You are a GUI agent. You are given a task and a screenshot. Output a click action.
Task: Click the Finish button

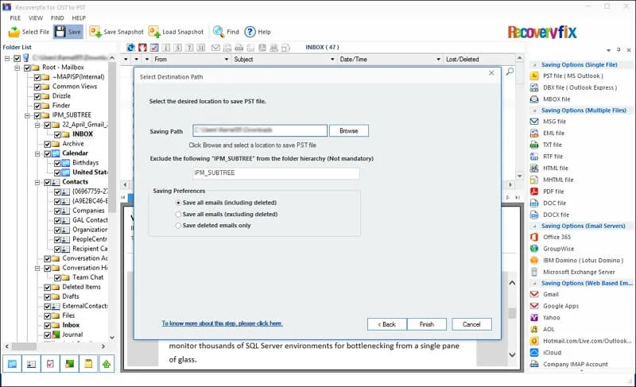coord(427,324)
